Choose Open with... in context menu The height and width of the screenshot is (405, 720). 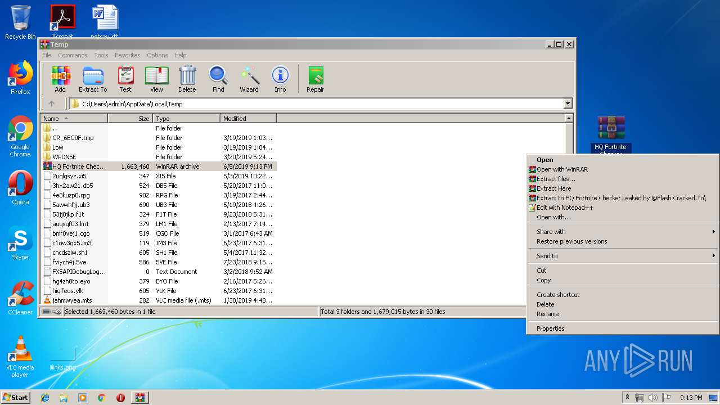coord(623,217)
